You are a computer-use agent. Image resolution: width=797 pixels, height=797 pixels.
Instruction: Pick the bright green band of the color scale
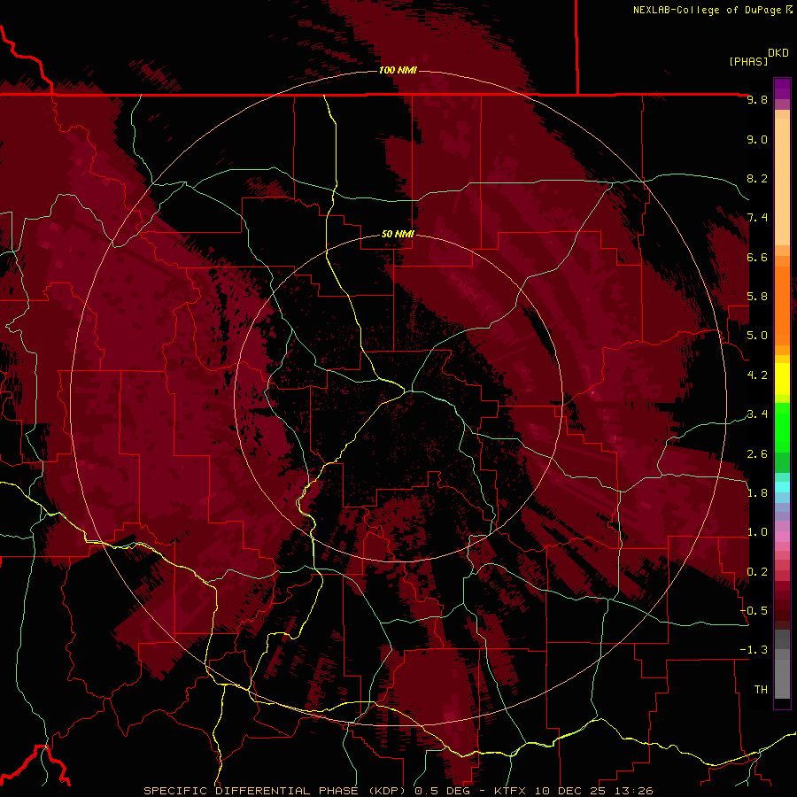coord(782,428)
